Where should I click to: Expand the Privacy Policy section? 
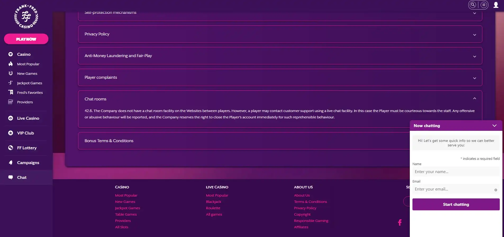(x=474, y=35)
